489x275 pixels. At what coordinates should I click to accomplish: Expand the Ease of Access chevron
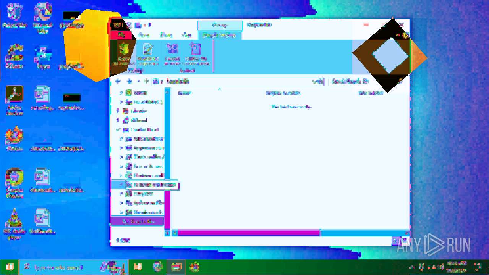121,167
